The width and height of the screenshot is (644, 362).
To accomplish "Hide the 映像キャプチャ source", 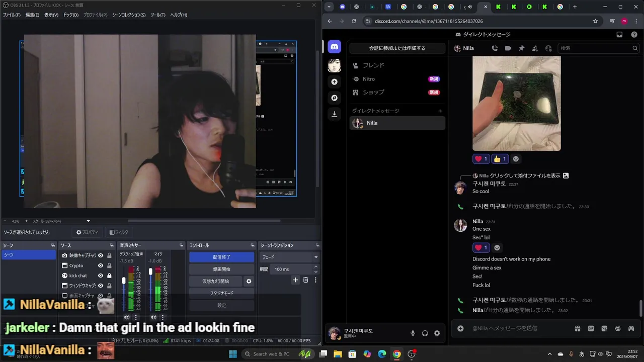I will pyautogui.click(x=101, y=255).
